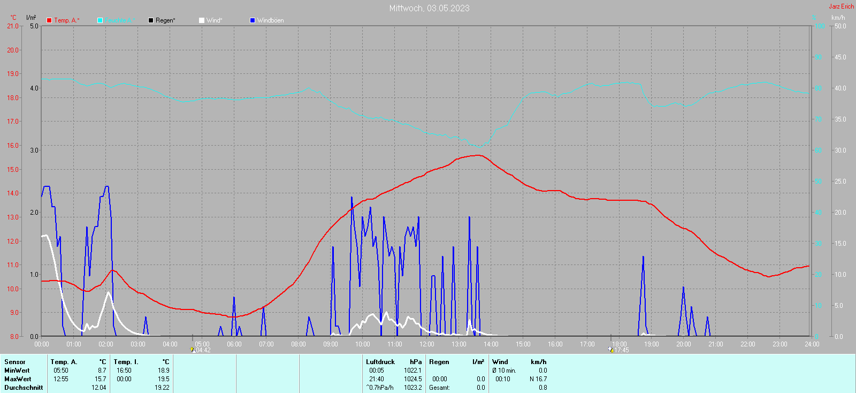Screen dimensions: 856x393
Task: Click the Temp. A. column header in table
Action: pyautogui.click(x=64, y=362)
